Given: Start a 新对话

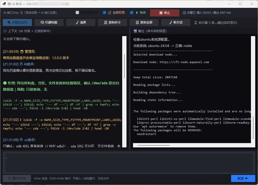Looking at the screenshot, I should coord(176,22).
